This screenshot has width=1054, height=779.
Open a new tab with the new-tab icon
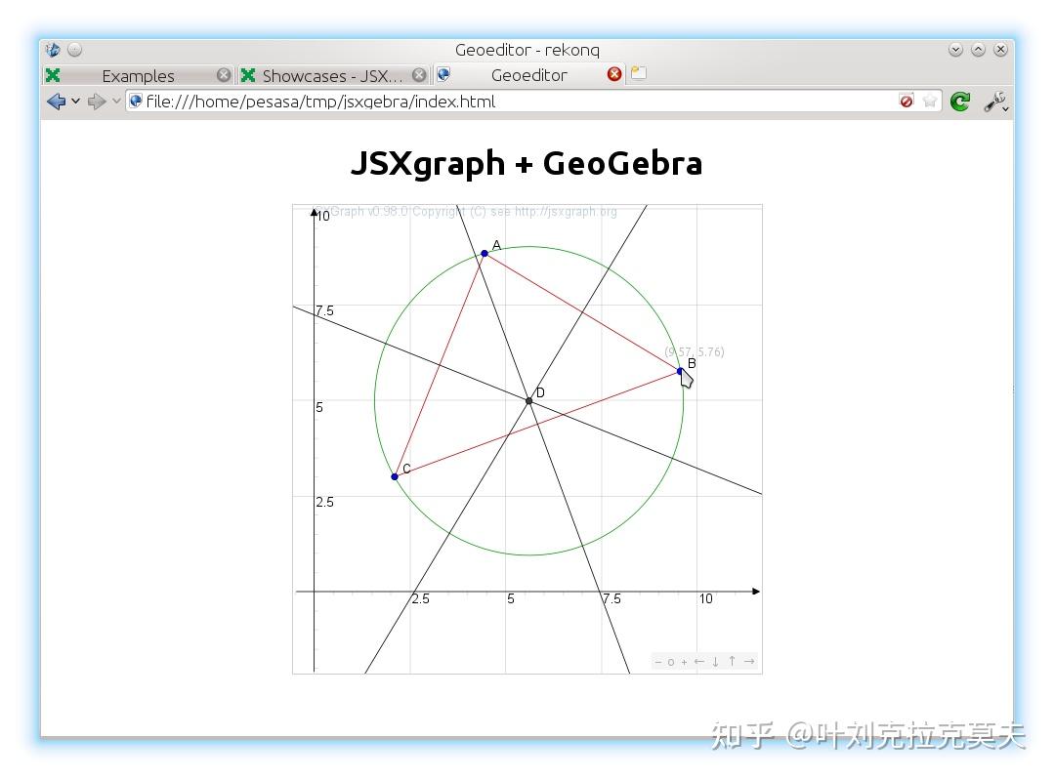point(638,72)
